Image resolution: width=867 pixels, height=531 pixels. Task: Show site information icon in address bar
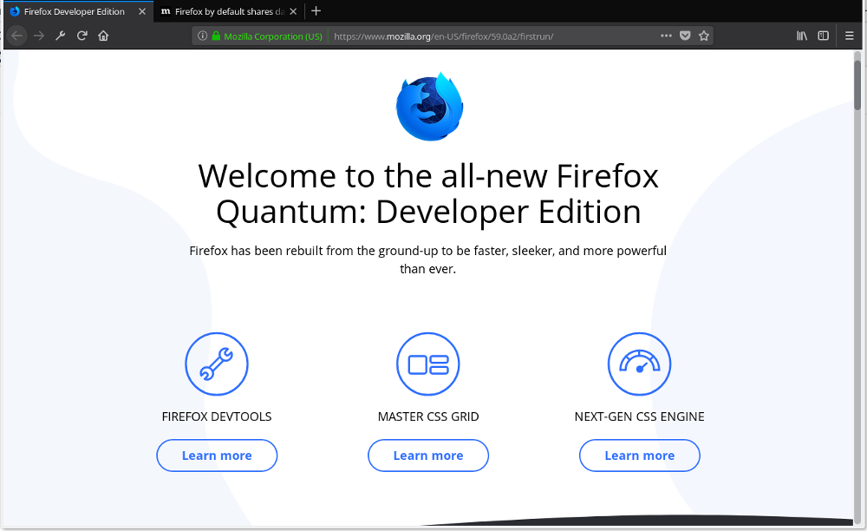coord(202,36)
